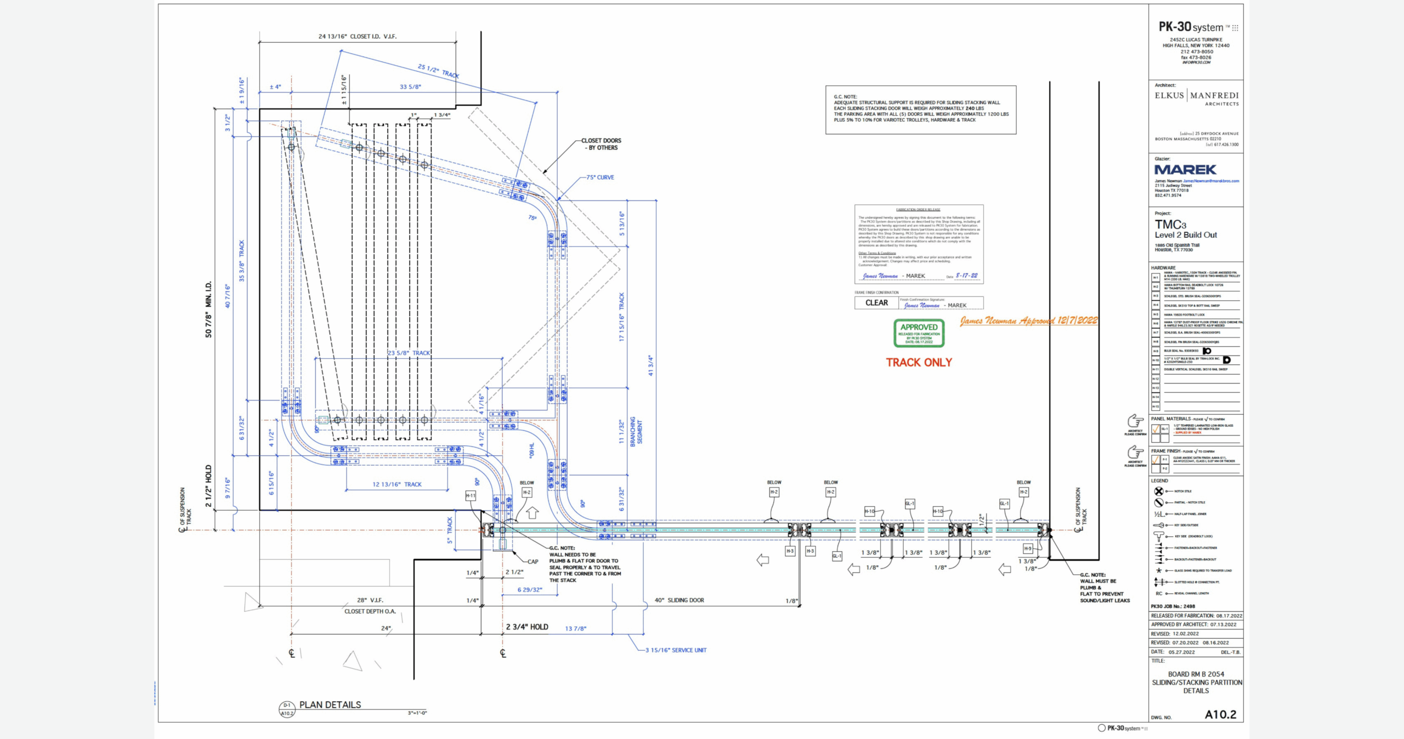Click the Notch Stile legend symbol
Image resolution: width=1404 pixels, height=739 pixels.
click(1159, 491)
